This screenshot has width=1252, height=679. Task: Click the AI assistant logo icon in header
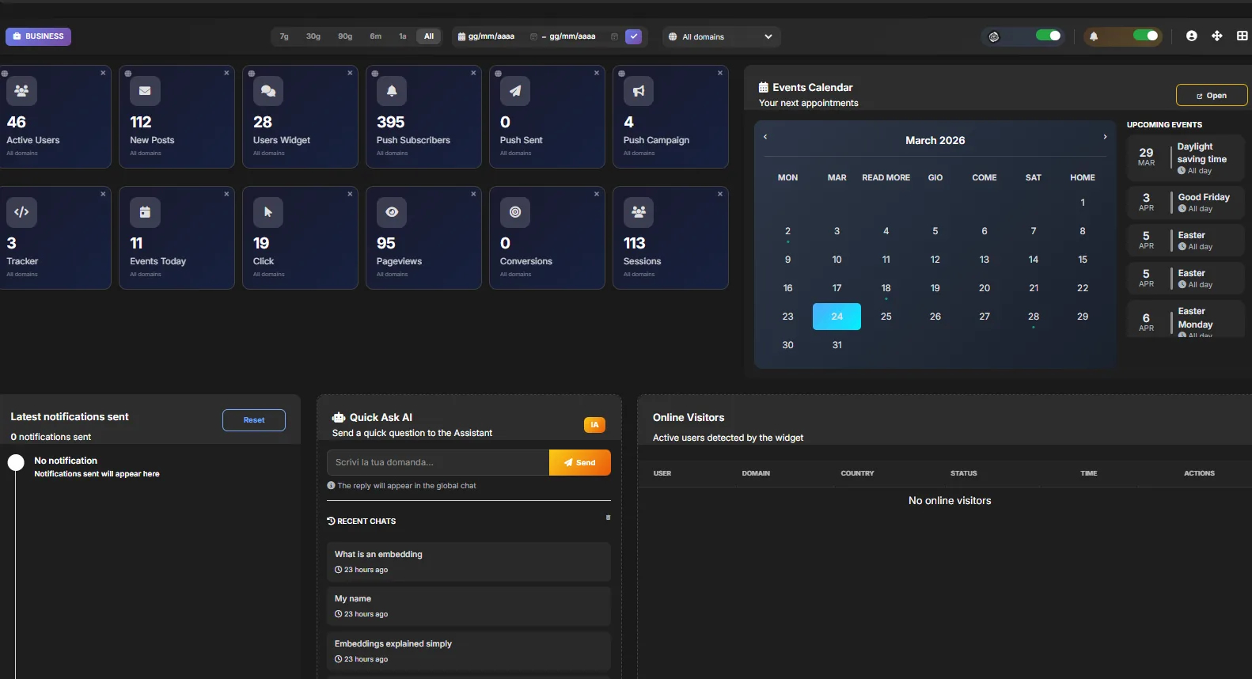click(994, 36)
